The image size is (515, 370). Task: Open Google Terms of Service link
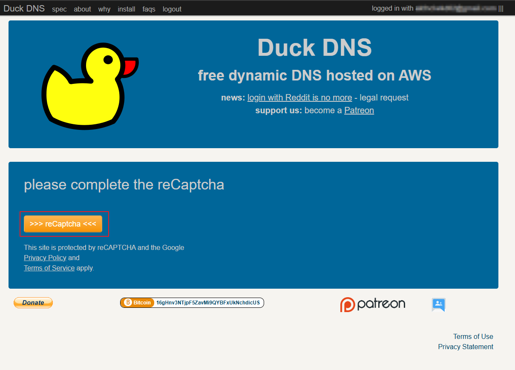(49, 268)
